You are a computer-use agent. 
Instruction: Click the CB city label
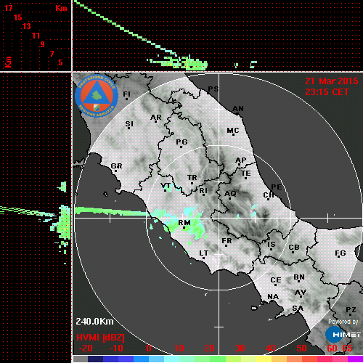(x=294, y=248)
